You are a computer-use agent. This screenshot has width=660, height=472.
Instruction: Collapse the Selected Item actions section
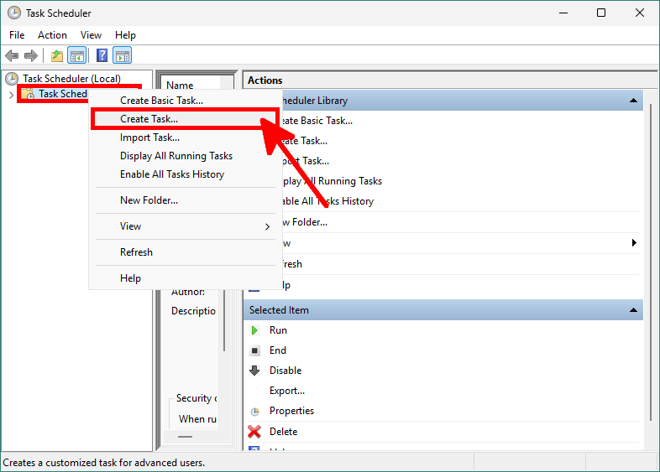point(634,310)
